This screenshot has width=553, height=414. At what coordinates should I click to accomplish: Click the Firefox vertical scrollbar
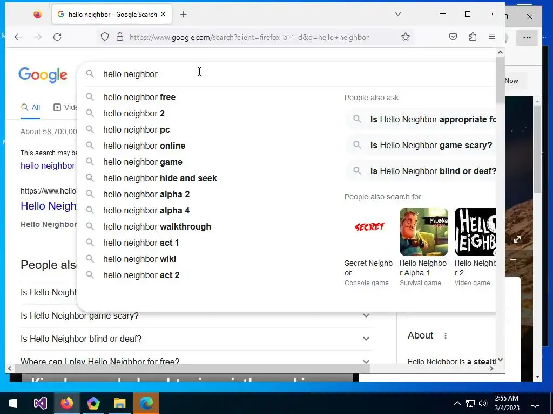pos(500,80)
